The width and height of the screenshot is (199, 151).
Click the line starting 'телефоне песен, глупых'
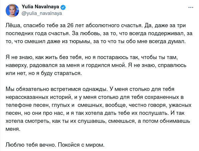click(x=99, y=105)
